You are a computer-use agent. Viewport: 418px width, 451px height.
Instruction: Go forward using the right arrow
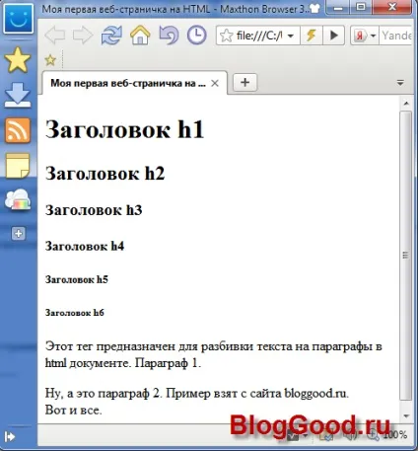tap(83, 35)
